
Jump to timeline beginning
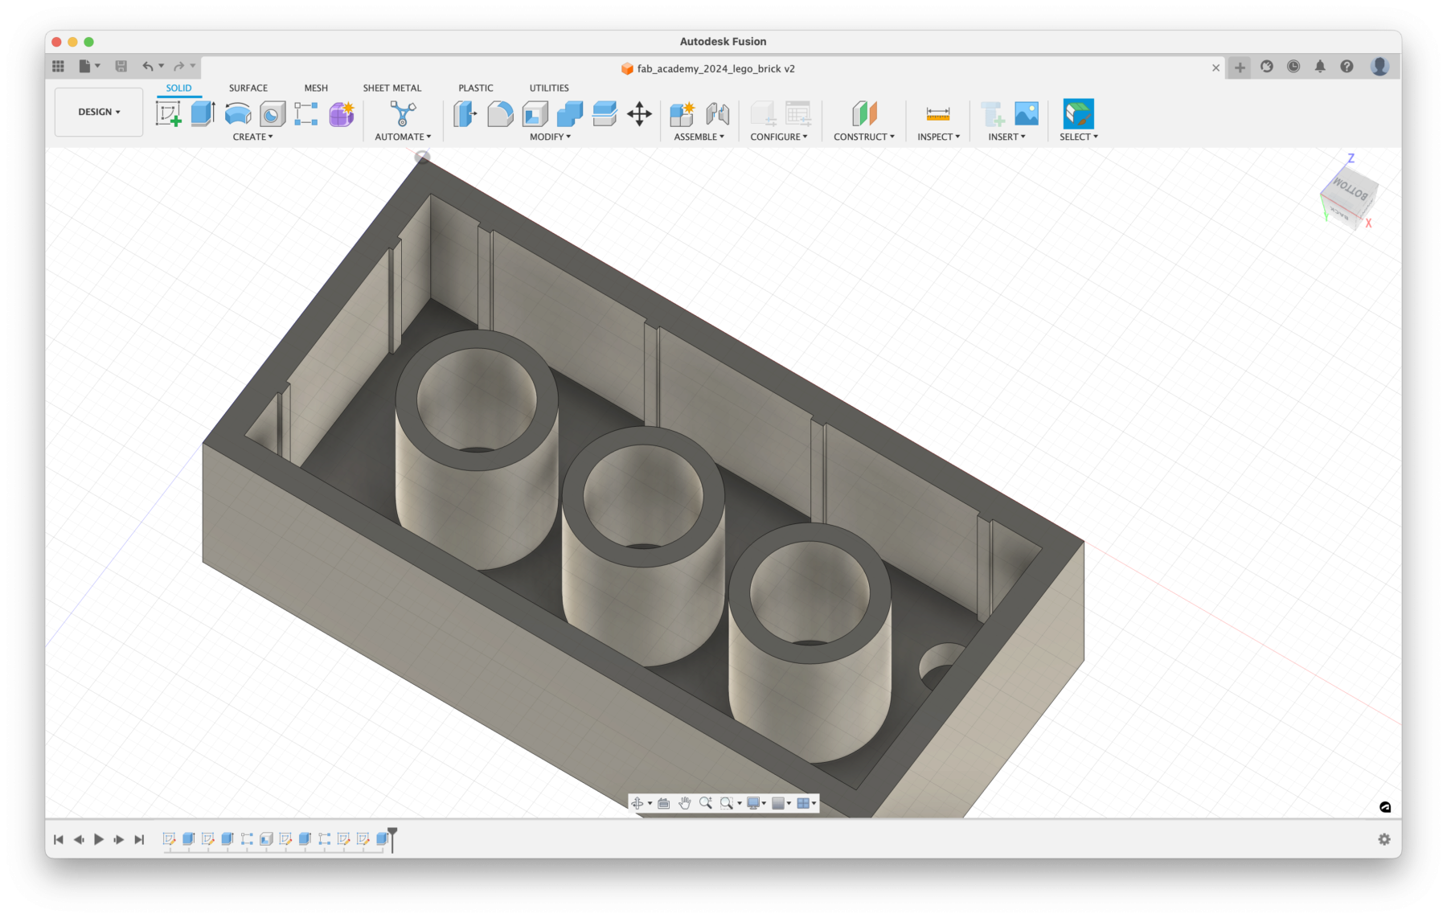[x=59, y=839]
